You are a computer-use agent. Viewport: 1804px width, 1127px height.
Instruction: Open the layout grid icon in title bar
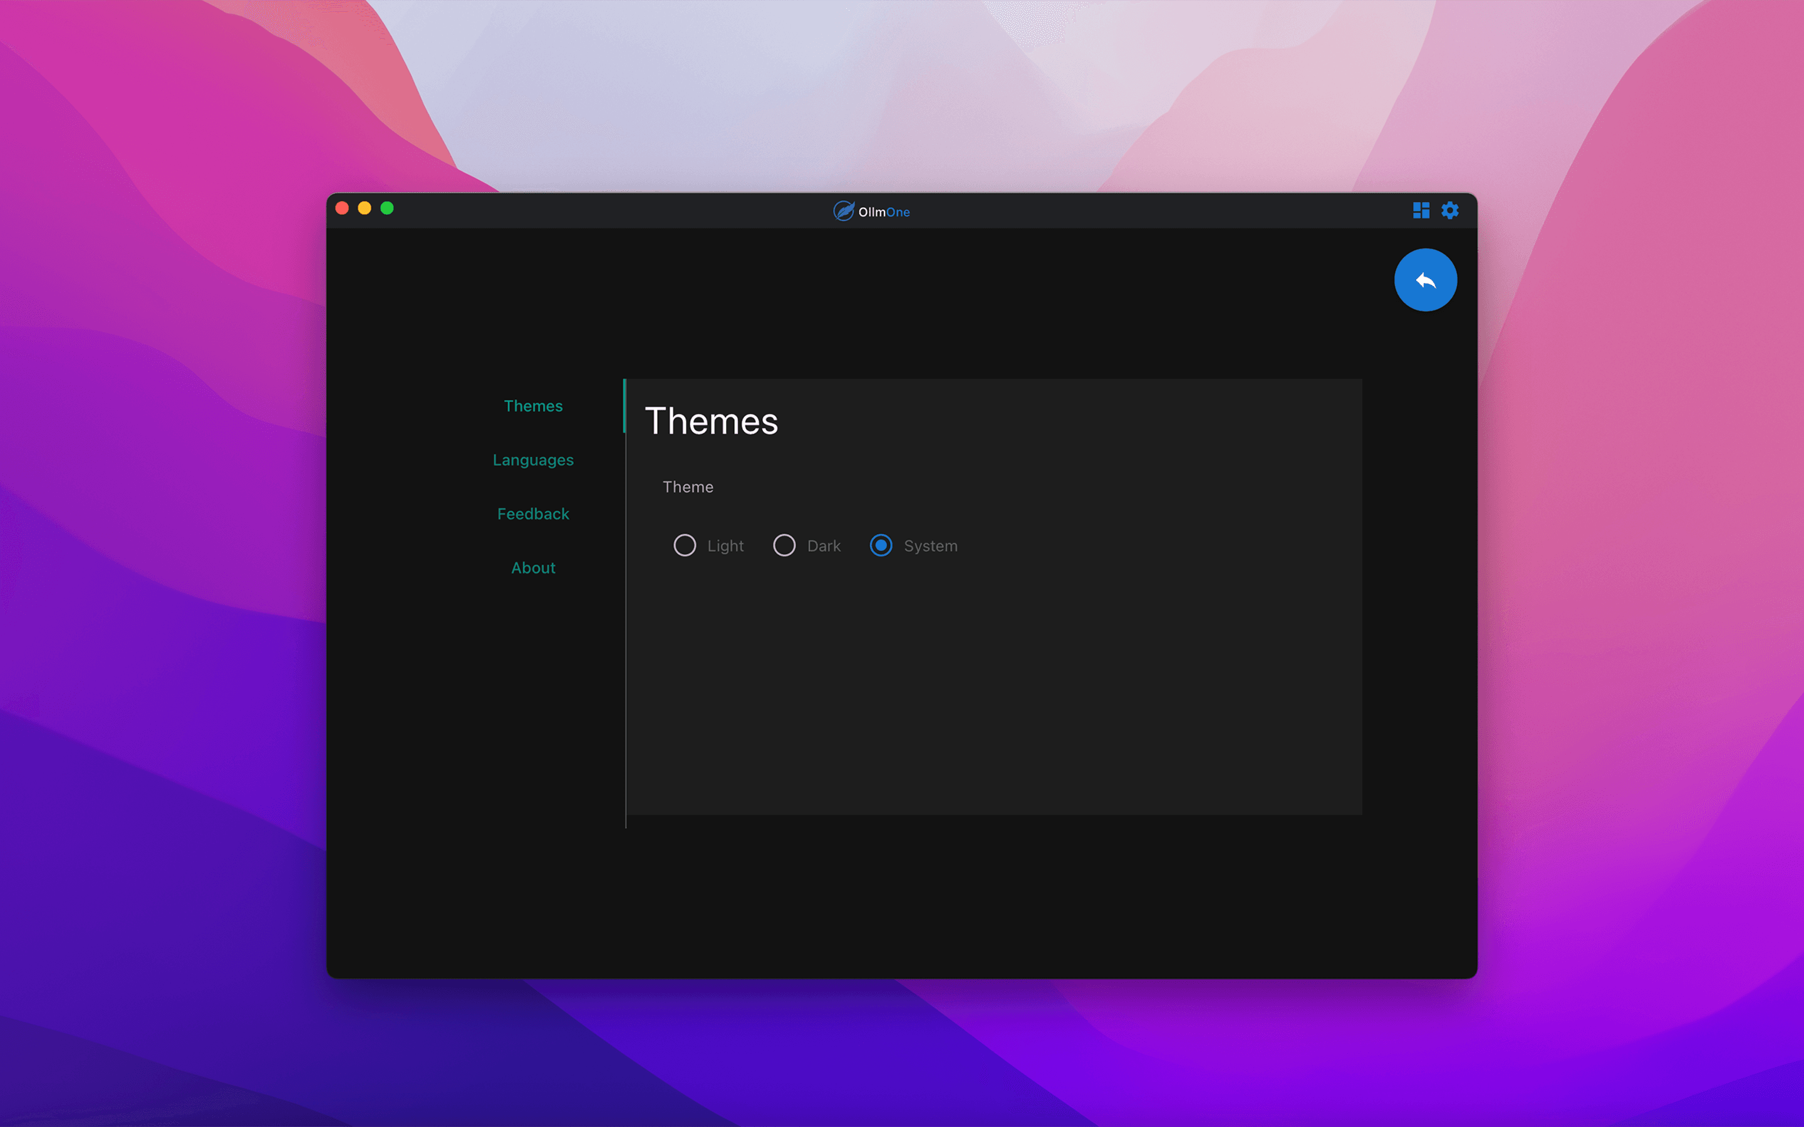tap(1421, 210)
